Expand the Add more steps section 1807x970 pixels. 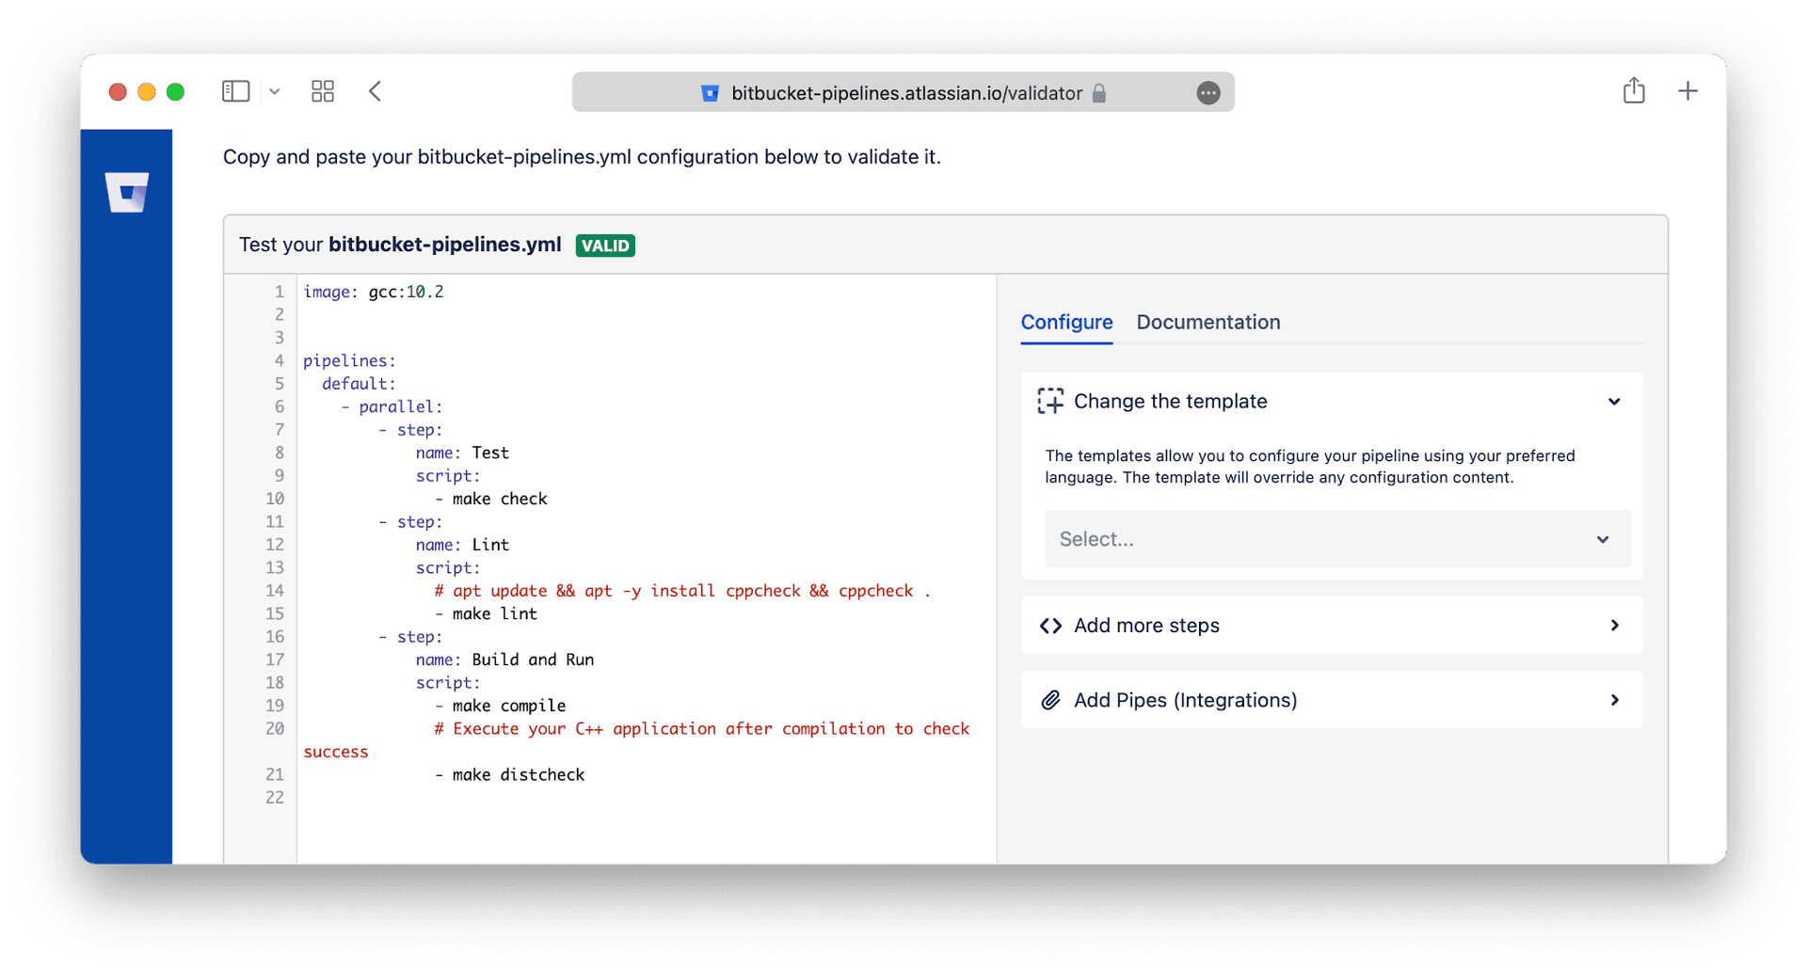(1614, 625)
